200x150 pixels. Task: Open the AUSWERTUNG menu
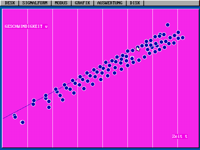point(110,3)
